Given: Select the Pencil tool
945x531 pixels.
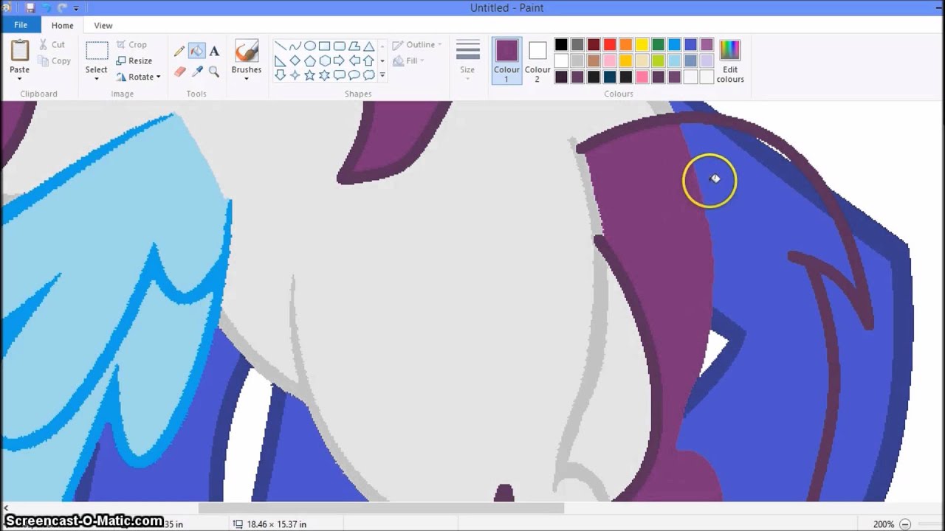Looking at the screenshot, I should coord(179,51).
